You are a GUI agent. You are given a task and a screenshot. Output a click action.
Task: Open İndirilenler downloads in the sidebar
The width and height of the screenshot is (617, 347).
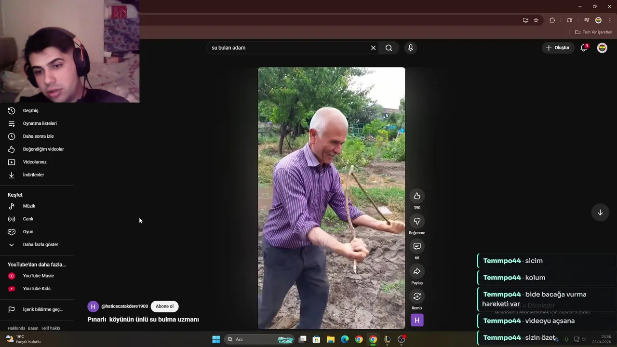(37, 175)
